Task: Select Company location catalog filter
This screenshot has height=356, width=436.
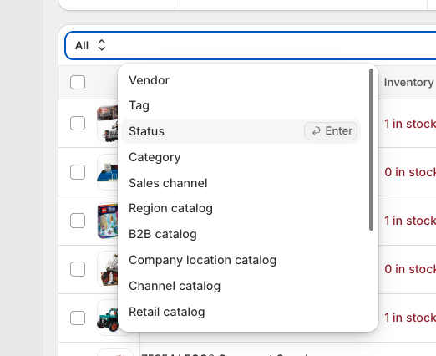Action: click(241, 260)
